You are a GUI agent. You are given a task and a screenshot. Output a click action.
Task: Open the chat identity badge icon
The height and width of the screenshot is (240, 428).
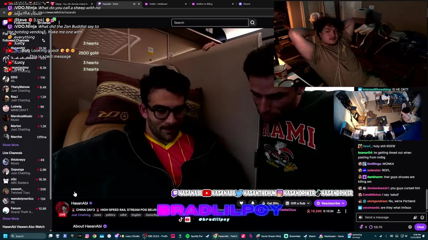[360, 217]
